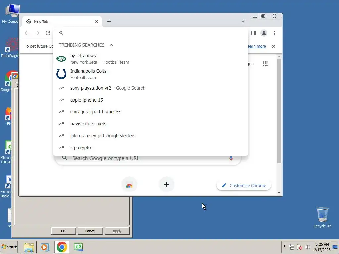The height and width of the screenshot is (254, 339).
Task: Open Google apps grid icon
Action: coord(265,64)
